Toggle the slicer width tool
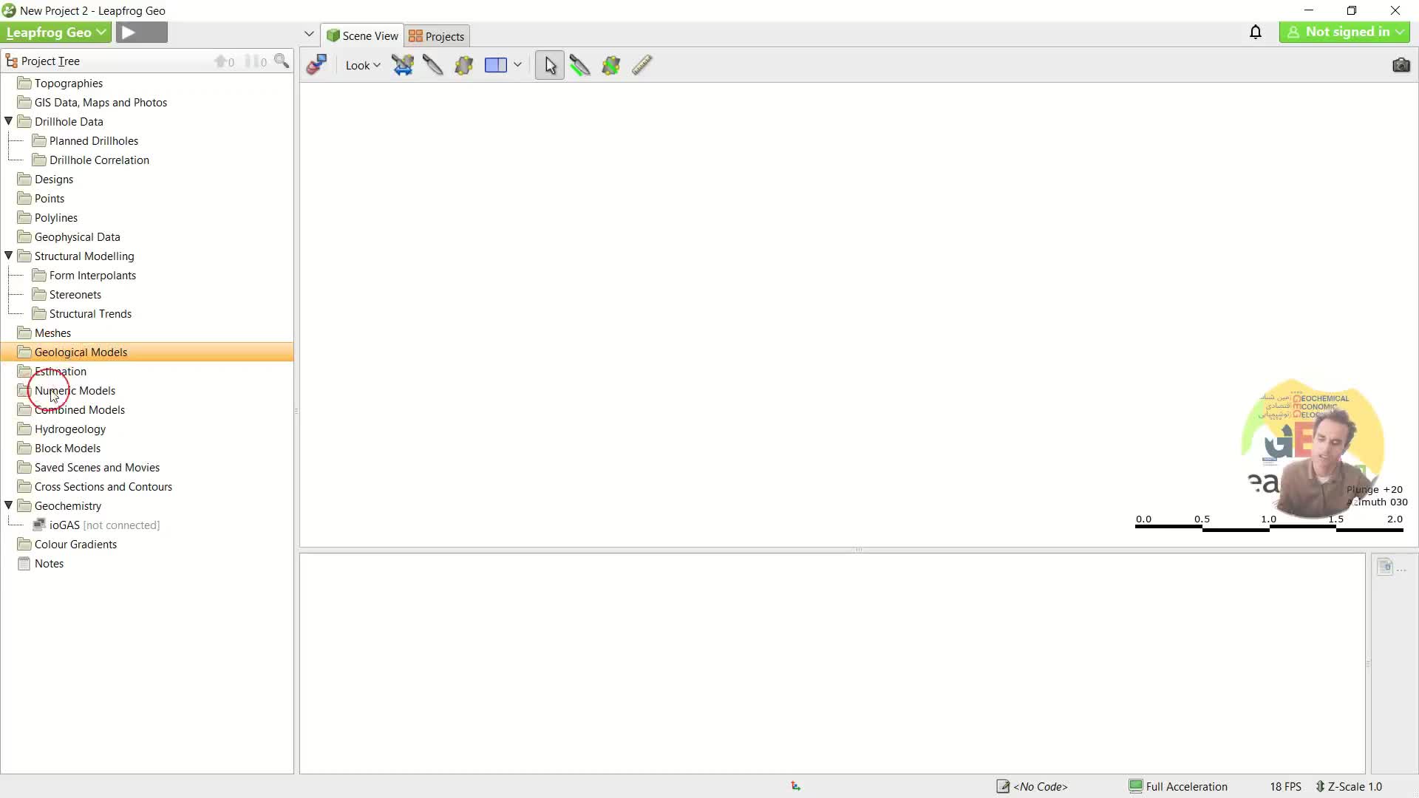The height and width of the screenshot is (798, 1419). (x=403, y=65)
